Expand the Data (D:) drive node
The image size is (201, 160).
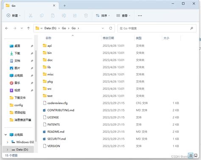(x=8, y=149)
